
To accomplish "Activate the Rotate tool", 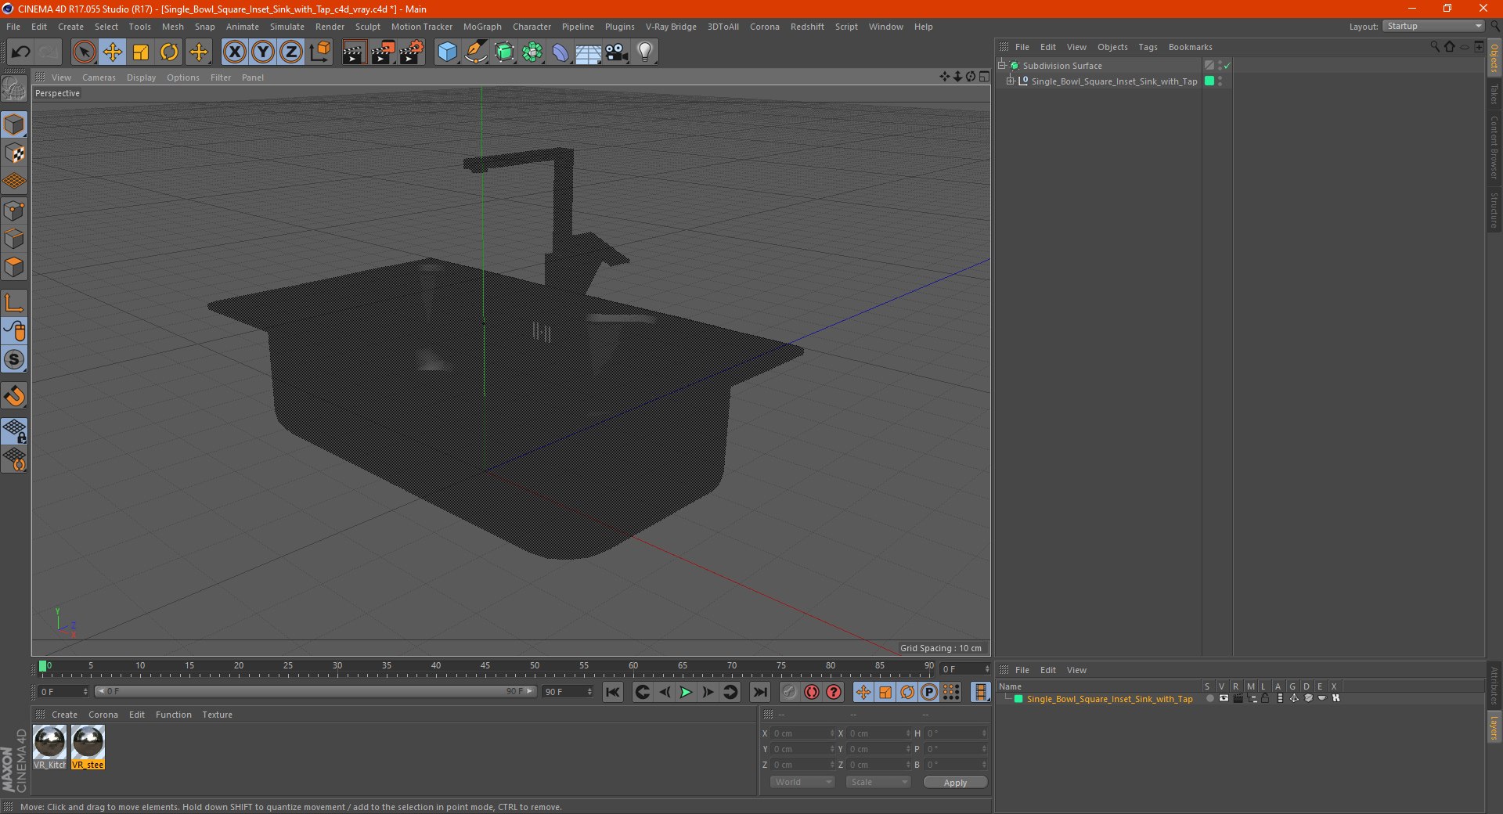I will pyautogui.click(x=169, y=52).
